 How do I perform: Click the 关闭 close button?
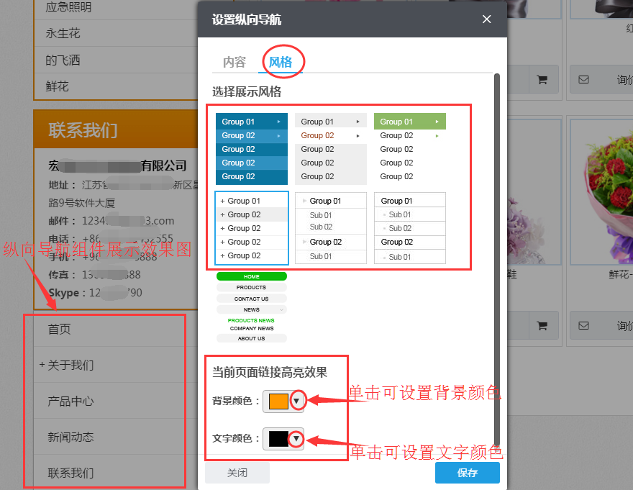(x=237, y=472)
